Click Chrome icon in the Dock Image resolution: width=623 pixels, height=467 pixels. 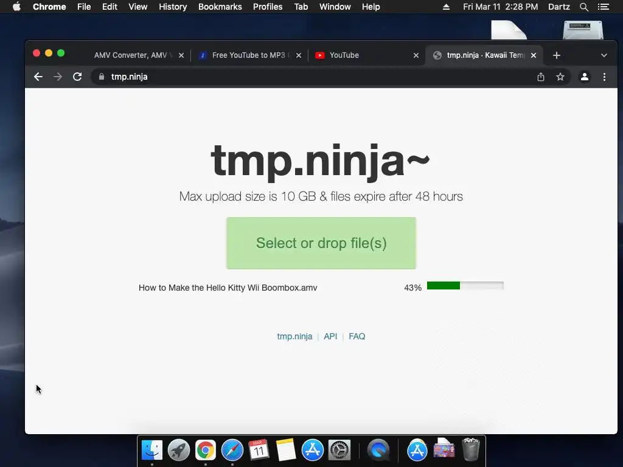click(x=206, y=450)
